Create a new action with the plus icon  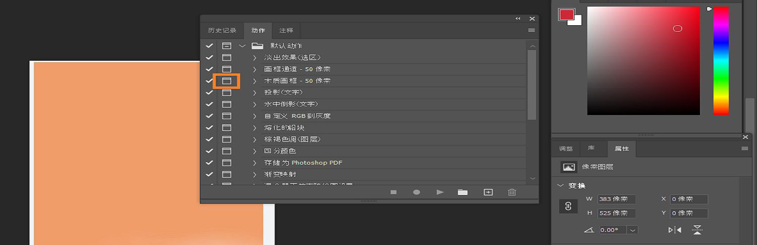tap(488, 192)
